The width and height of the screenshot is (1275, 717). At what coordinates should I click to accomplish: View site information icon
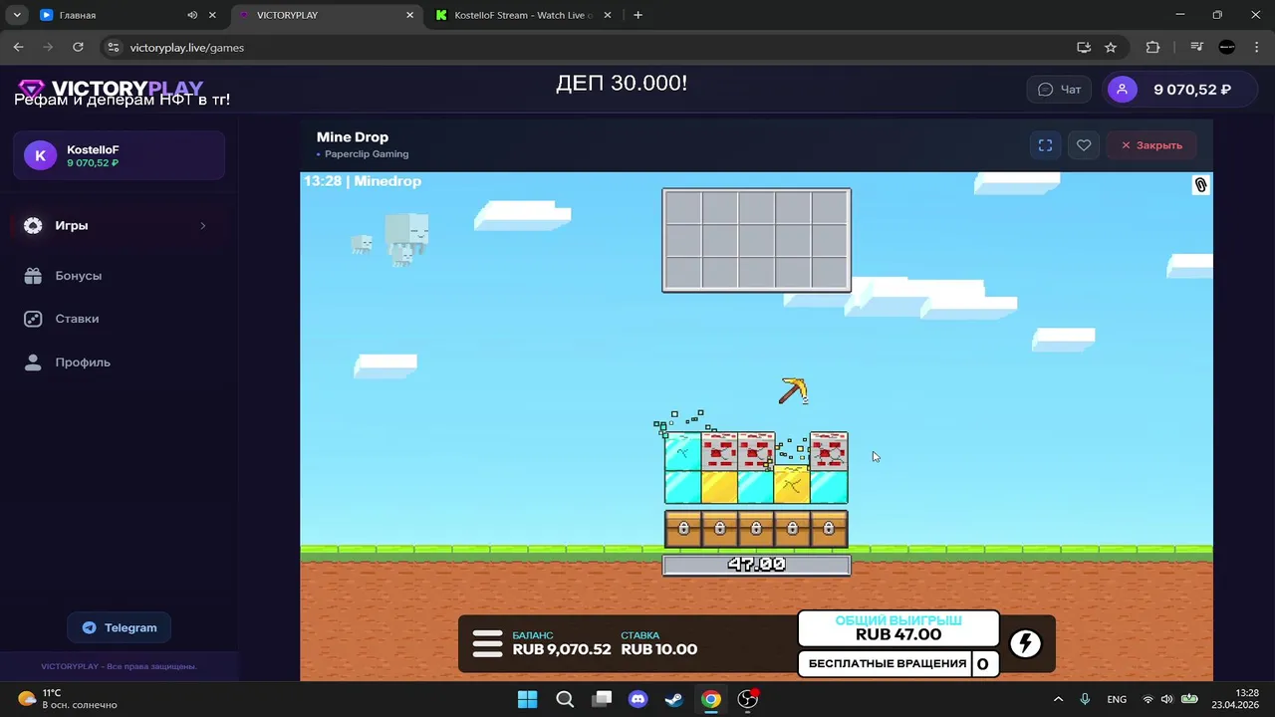pos(114,47)
